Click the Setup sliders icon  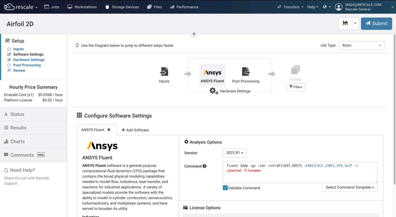point(7,41)
